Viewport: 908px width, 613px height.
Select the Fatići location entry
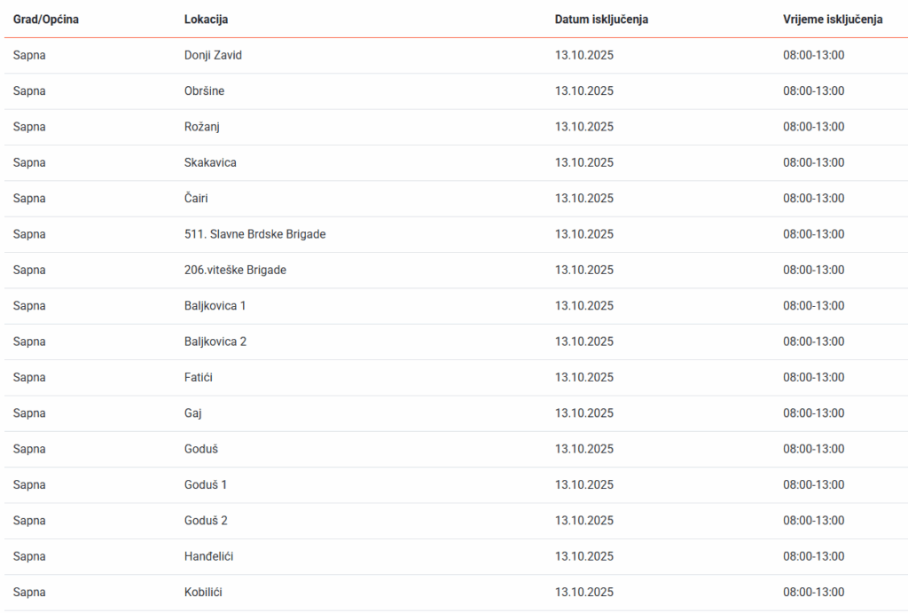coord(199,377)
